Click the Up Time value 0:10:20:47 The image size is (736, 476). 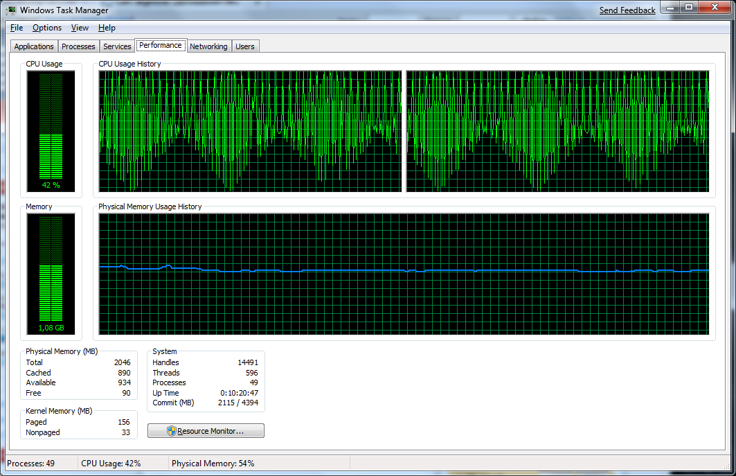(x=240, y=393)
